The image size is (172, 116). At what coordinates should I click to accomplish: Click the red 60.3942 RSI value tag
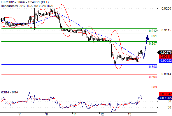click(166, 94)
